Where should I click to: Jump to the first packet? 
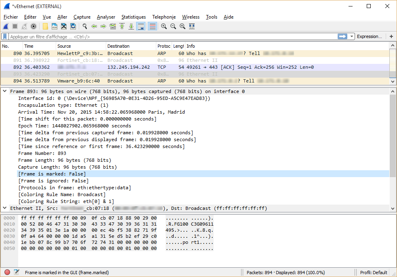(x=122, y=26)
